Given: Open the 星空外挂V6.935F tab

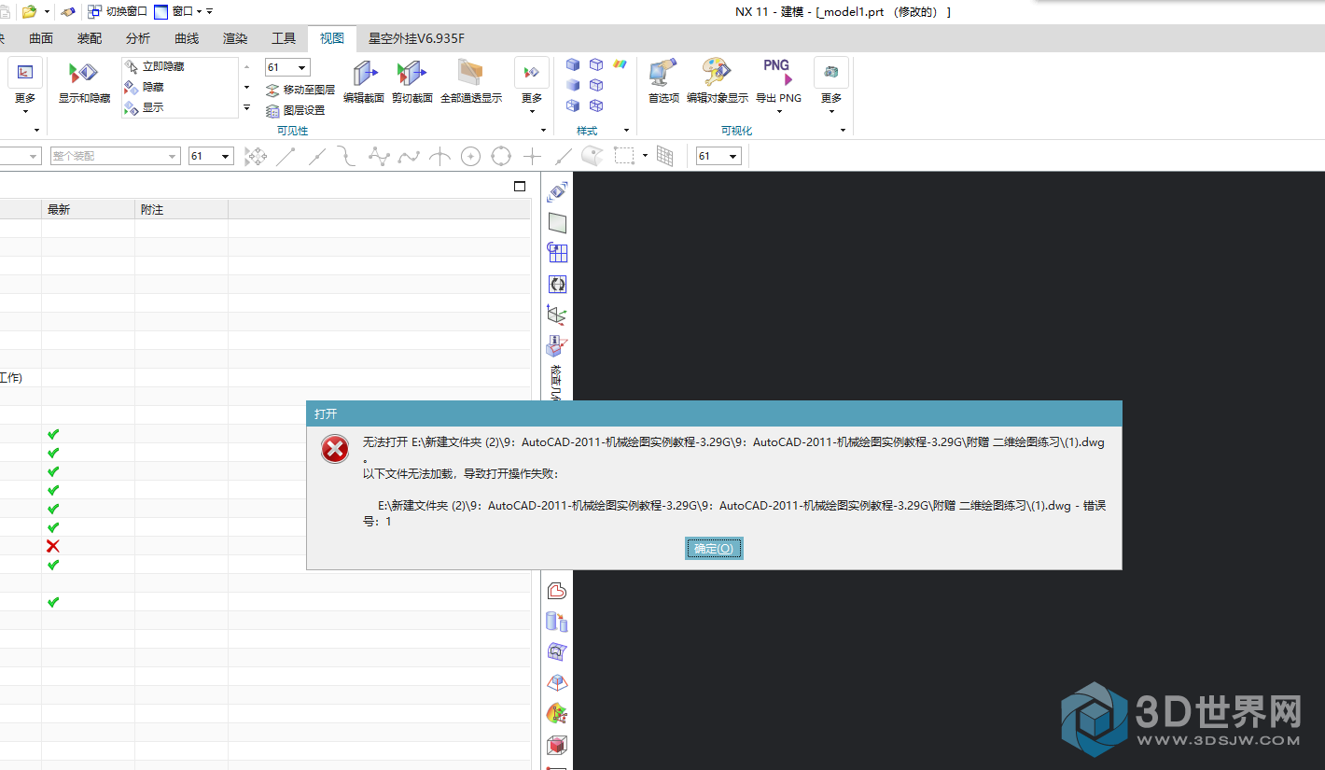Looking at the screenshot, I should click(416, 38).
